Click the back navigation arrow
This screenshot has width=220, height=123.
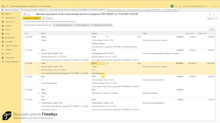[25, 14]
